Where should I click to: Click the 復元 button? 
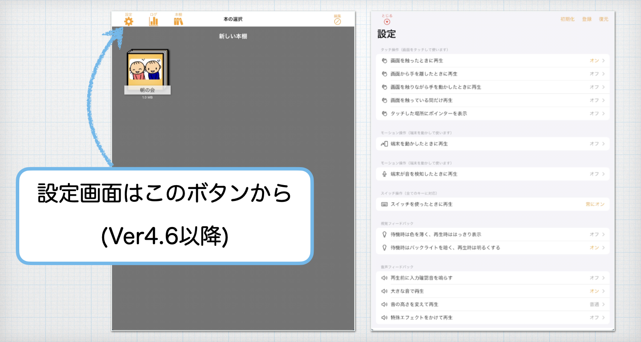point(603,18)
